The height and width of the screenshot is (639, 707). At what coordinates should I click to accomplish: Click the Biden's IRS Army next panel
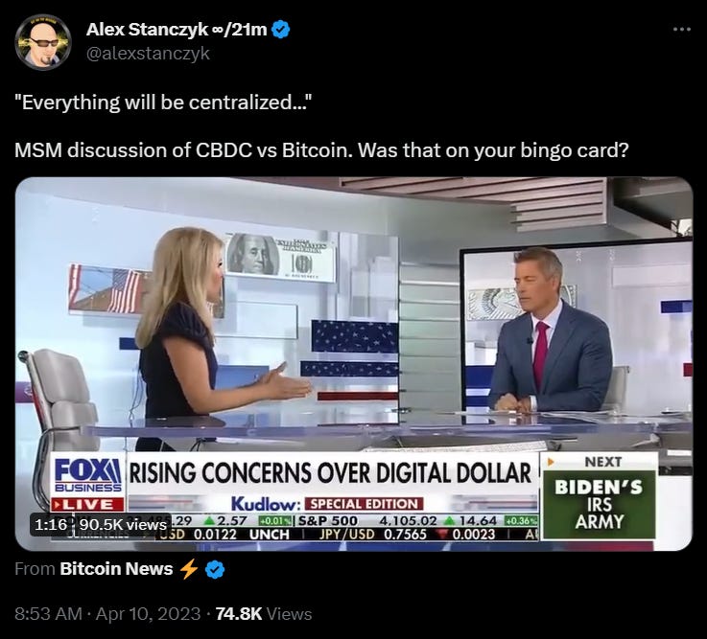pyautogui.click(x=600, y=495)
